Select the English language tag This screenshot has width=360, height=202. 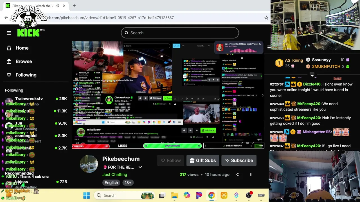[x=111, y=183]
